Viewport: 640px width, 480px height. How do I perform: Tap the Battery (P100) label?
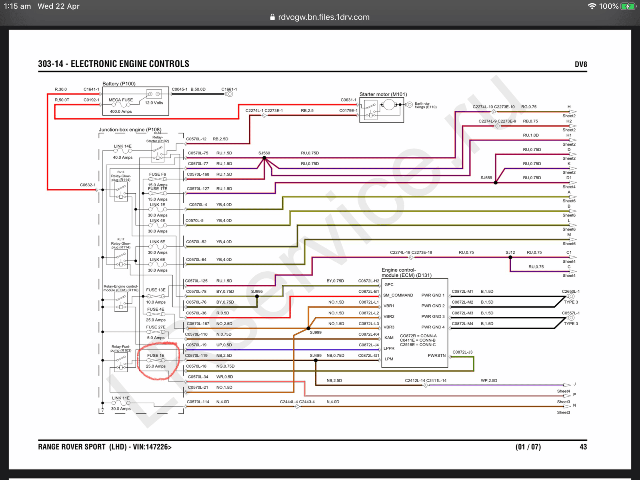[119, 84]
